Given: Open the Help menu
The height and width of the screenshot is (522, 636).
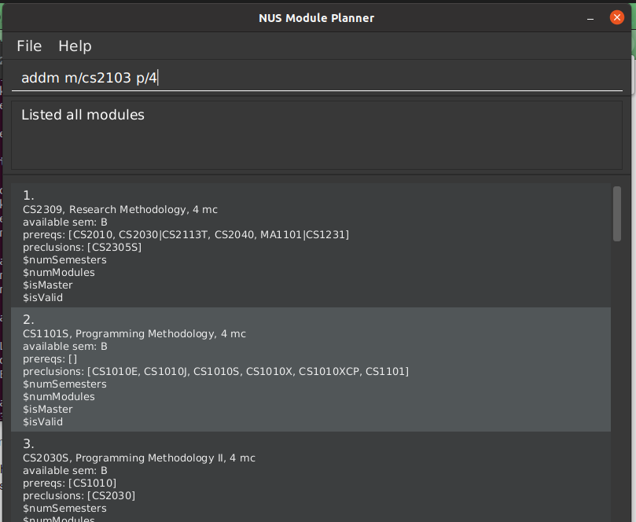Looking at the screenshot, I should pyautogui.click(x=75, y=46).
